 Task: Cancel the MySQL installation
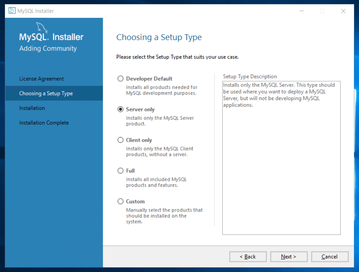tap(329, 256)
